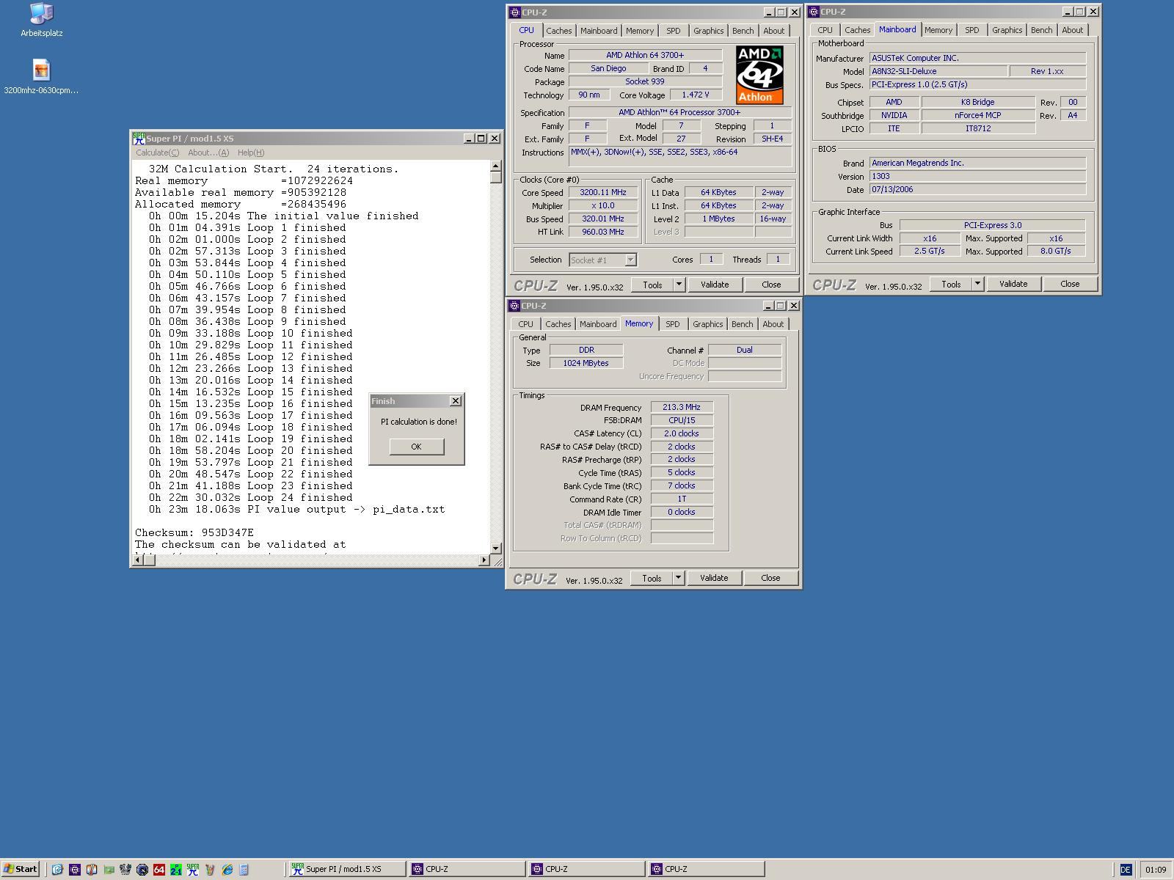
Task: Click the Super PI horizontal scrollbar thumb
Action: tap(149, 560)
